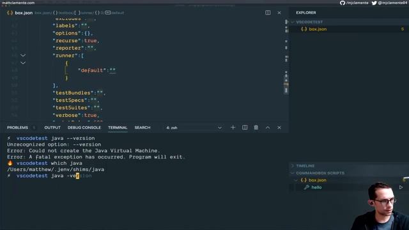This screenshot has width=409, height=230.
Task: Click the wrench icon beside hello
Action: coord(307,187)
